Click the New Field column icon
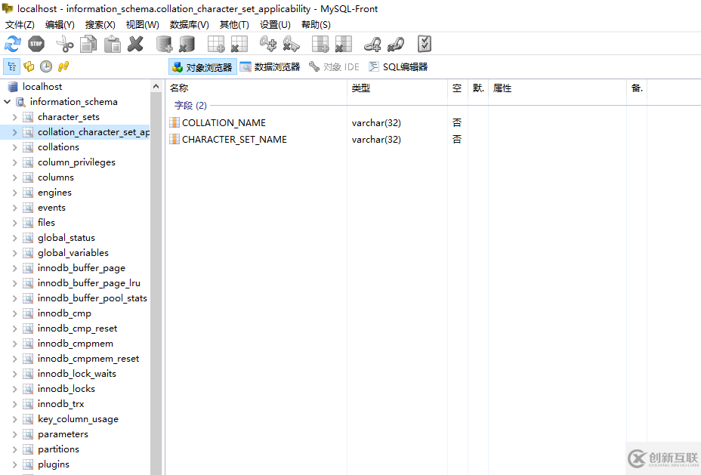 [320, 44]
